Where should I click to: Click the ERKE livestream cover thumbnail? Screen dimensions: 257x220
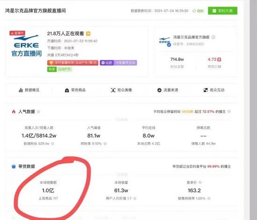coord(26,44)
